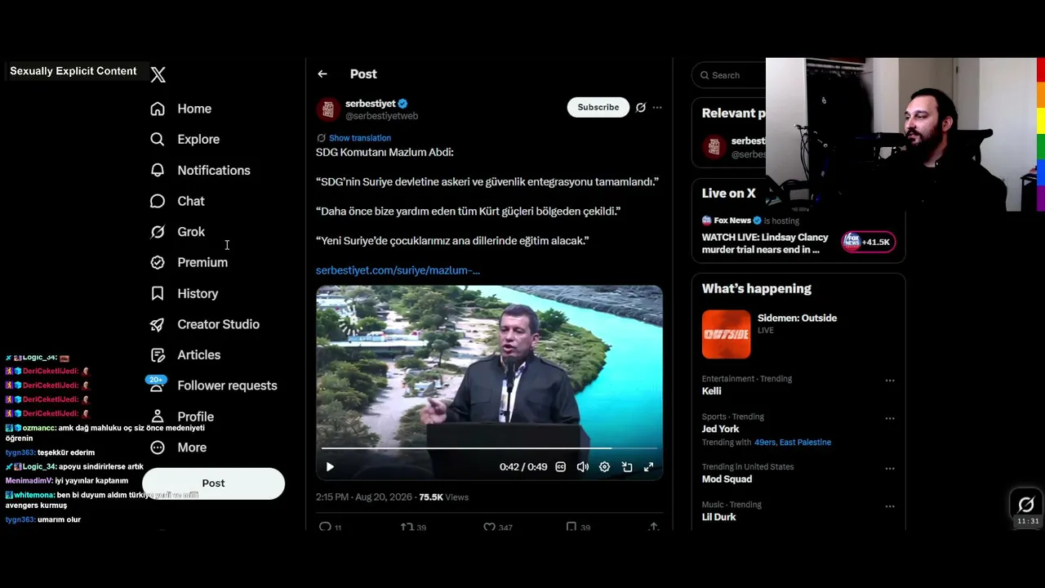Open the Explore magnifier icon in the sidebar

158,140
